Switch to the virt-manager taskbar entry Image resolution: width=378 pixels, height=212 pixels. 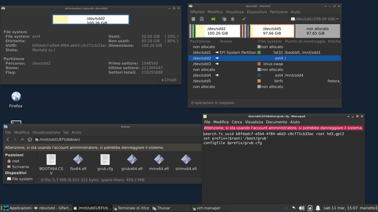tap(210, 208)
